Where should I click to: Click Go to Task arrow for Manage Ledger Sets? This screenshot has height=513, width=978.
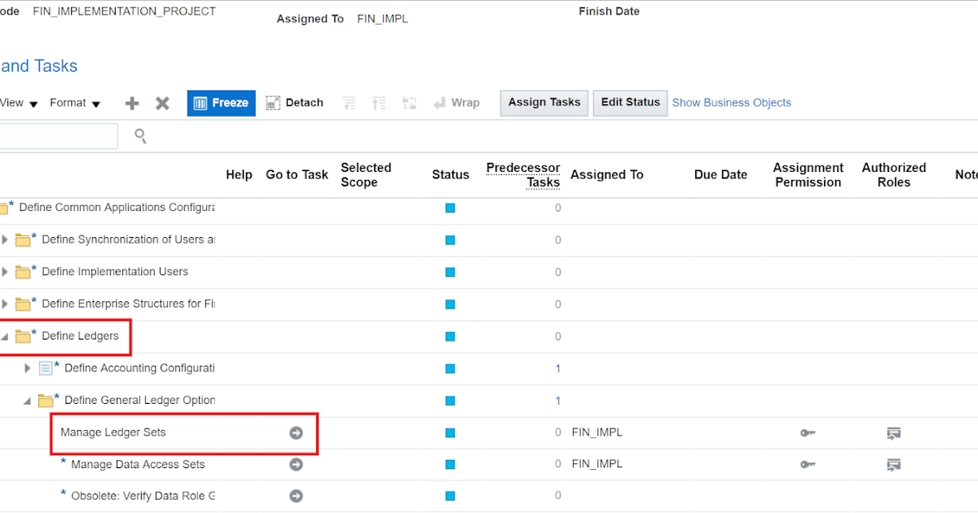coord(296,433)
